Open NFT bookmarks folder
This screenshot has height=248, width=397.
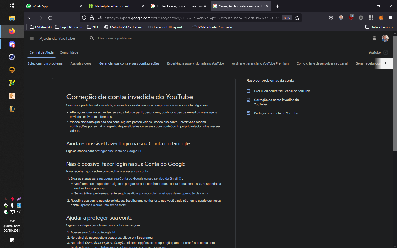click(x=93, y=27)
